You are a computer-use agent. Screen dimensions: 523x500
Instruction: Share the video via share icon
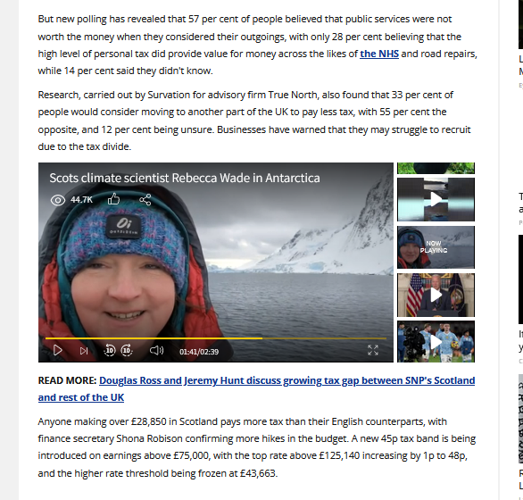(x=145, y=200)
